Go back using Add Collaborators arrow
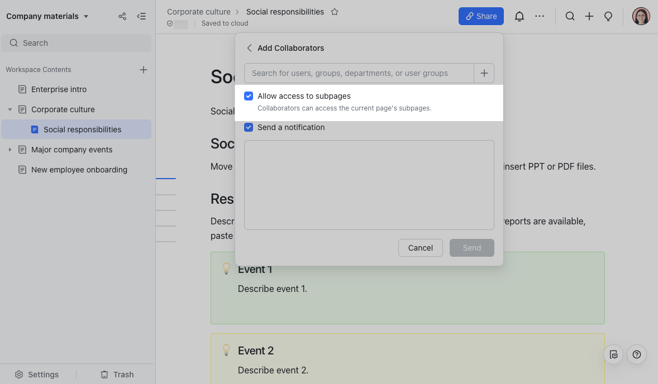 [250, 48]
